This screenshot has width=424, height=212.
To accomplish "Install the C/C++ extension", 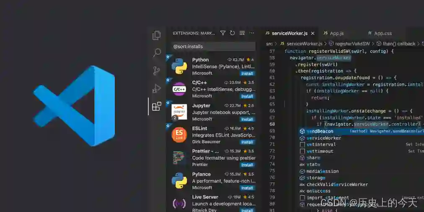I will 247,96.
